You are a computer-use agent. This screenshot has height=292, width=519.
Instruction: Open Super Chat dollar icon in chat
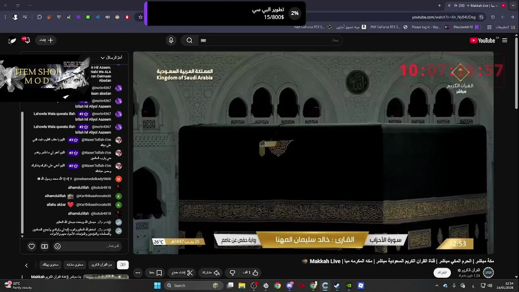point(45,246)
